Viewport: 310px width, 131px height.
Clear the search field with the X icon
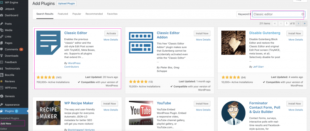pyautogui.click(x=303, y=14)
